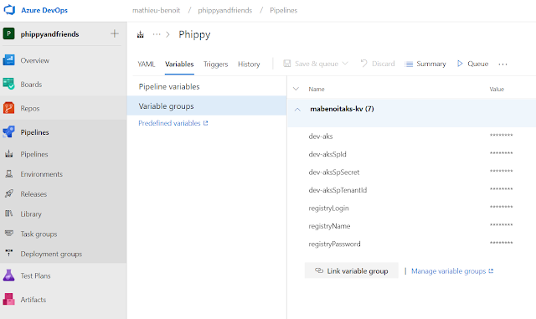Click the Discard undo icon

tap(363, 64)
